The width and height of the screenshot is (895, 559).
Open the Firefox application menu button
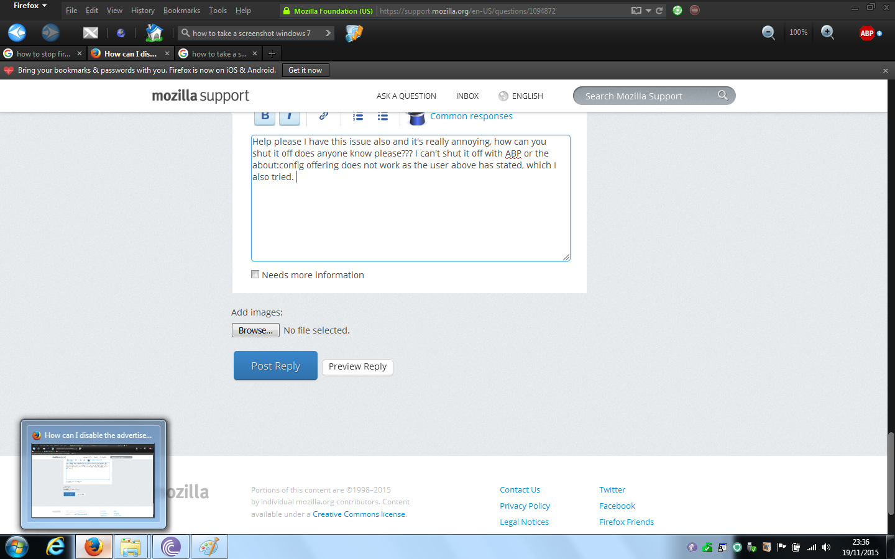pos(30,6)
